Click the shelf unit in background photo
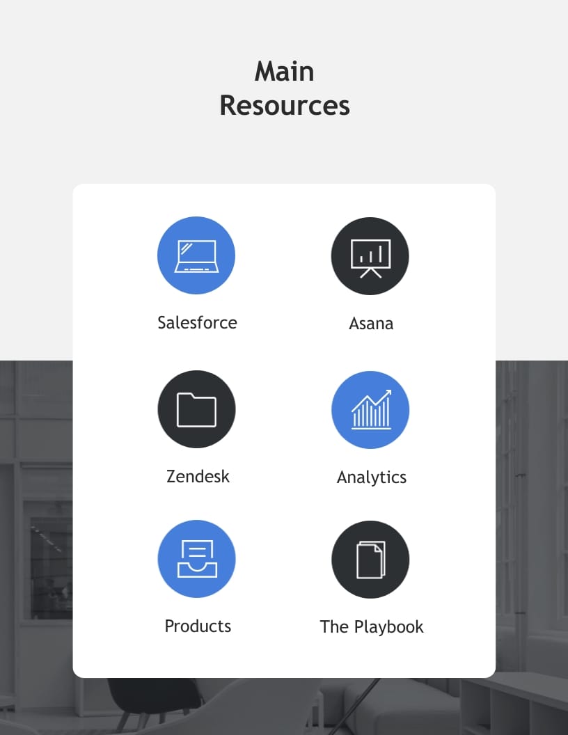This screenshot has height=735, width=568. click(x=515, y=703)
